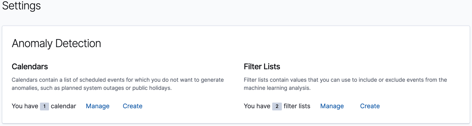
Task: Click the word "calendar" after the count badge
Action: 63,106
